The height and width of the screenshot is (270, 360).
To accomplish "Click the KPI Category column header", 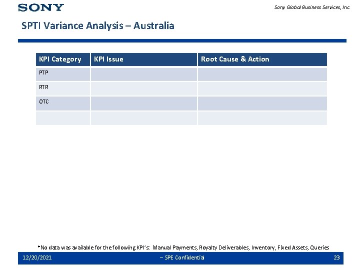I will 63,59.
